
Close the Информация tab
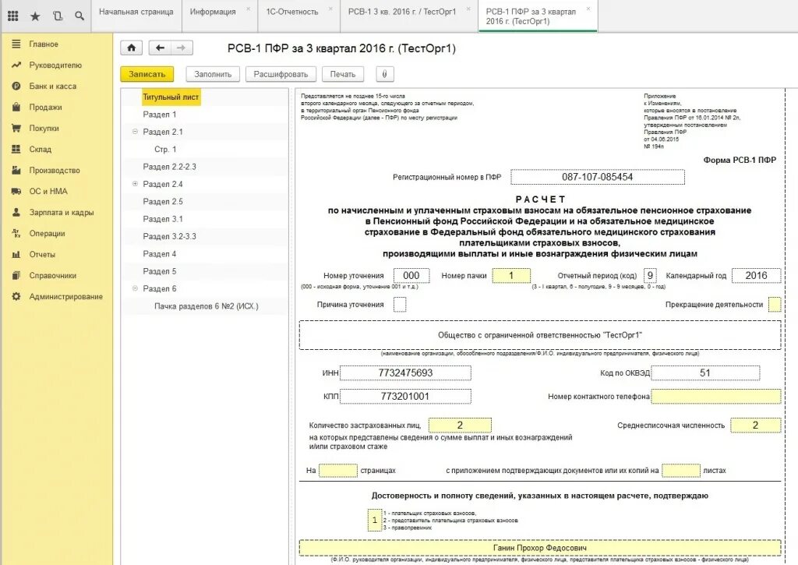tap(249, 9)
